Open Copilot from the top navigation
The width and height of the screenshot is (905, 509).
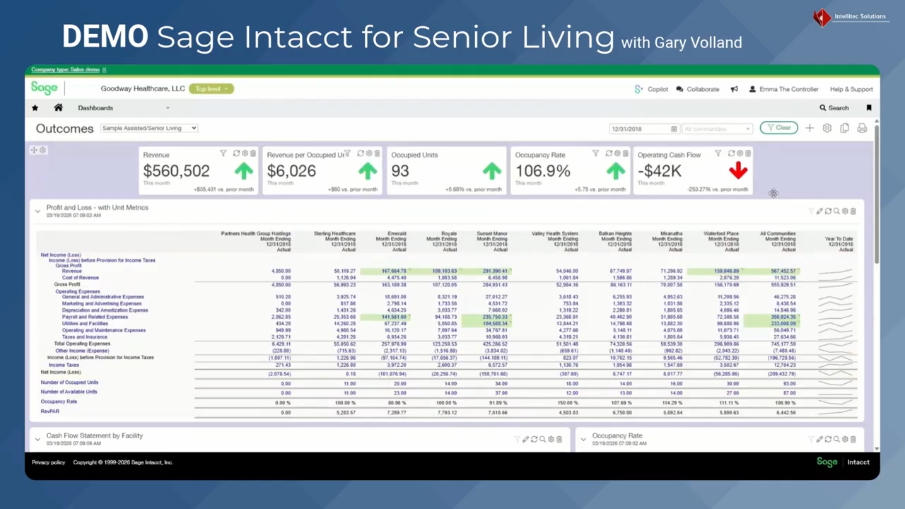coord(658,88)
